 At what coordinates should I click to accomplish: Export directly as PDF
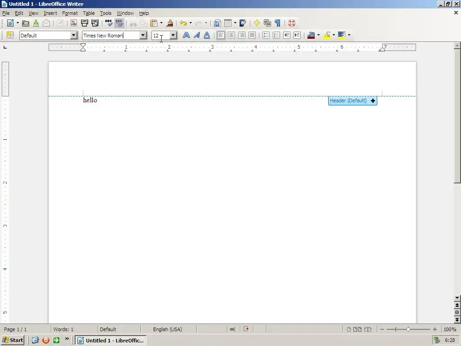pyautogui.click(x=74, y=23)
